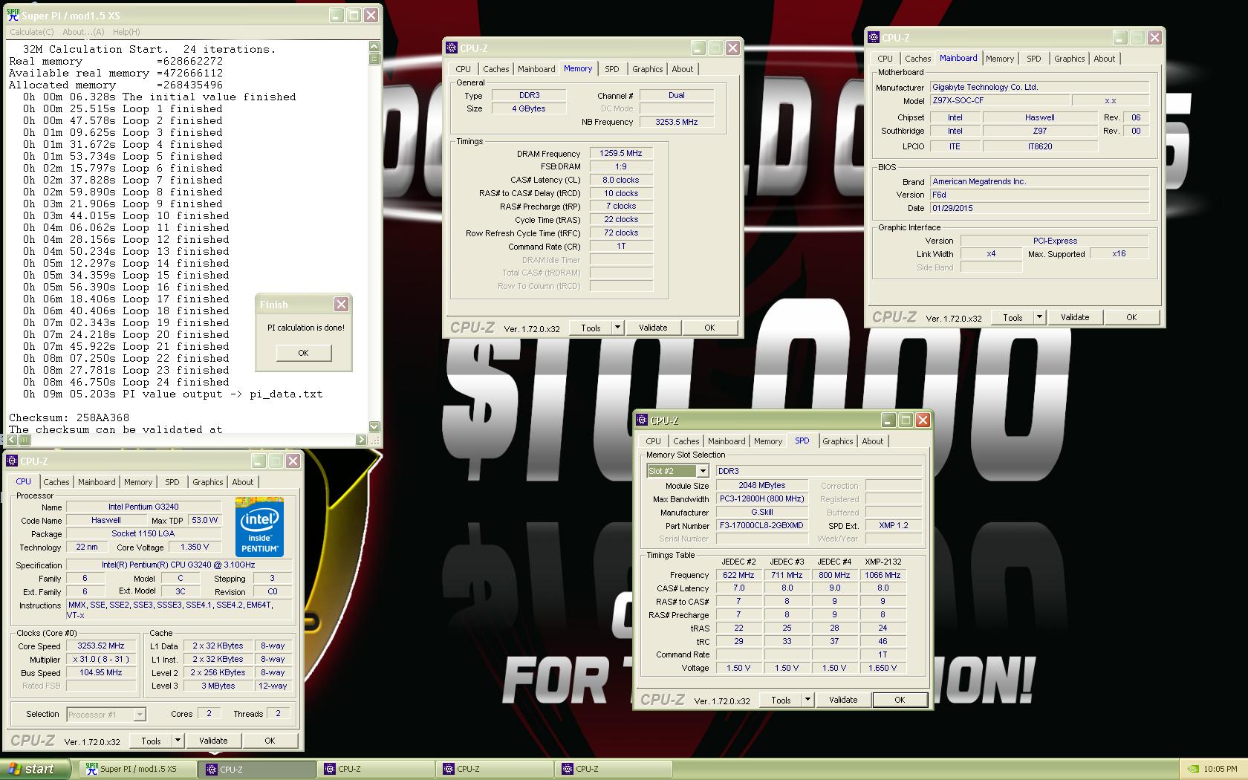1248x780 pixels.
Task: Open Tools dropdown arrow in Memory window
Action: tap(617, 328)
